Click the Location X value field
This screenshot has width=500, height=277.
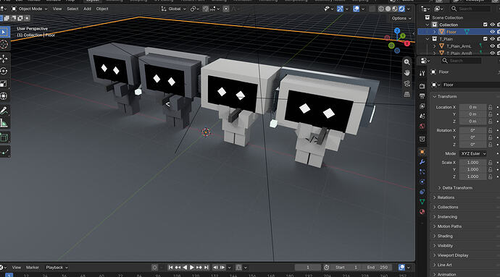pos(473,107)
